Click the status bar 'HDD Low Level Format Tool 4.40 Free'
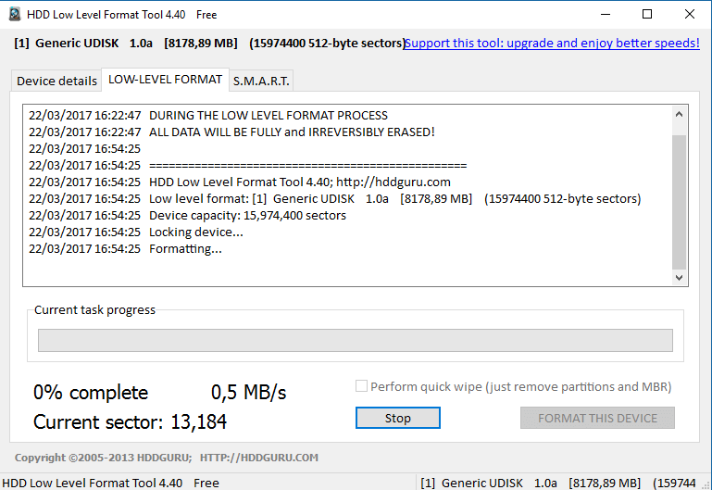This screenshot has width=712, height=490. (x=110, y=483)
